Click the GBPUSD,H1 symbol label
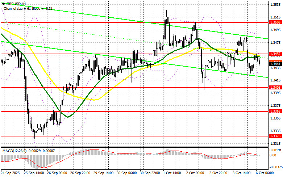This screenshot has height=177, width=283. [16, 3]
